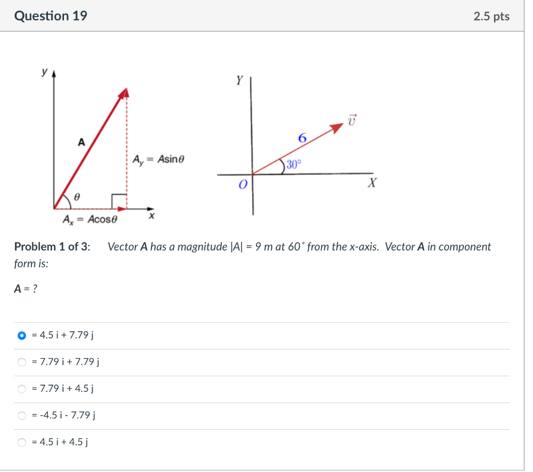The width and height of the screenshot is (533, 472).
Task: Select the -4.5 i - 7.79 j radio button
Action: coord(22,416)
